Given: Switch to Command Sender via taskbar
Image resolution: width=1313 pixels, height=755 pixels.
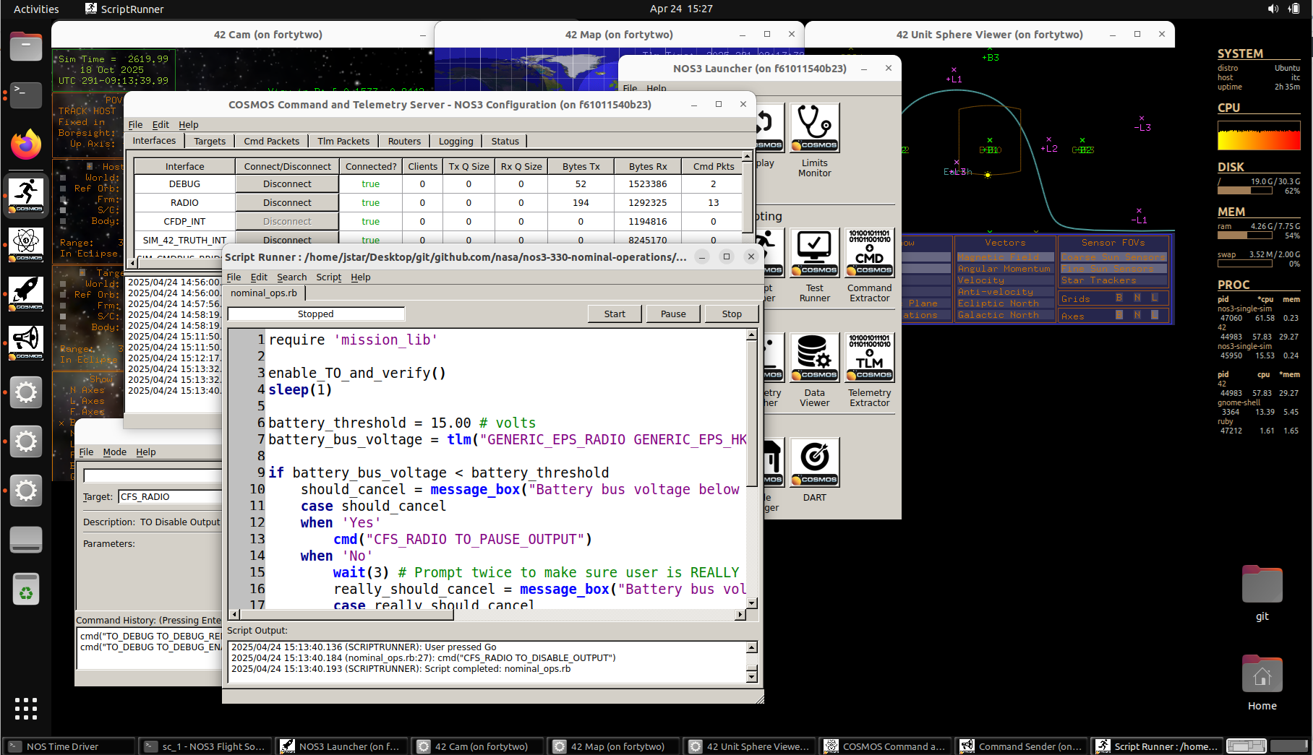Looking at the screenshot, I should [x=1021, y=746].
